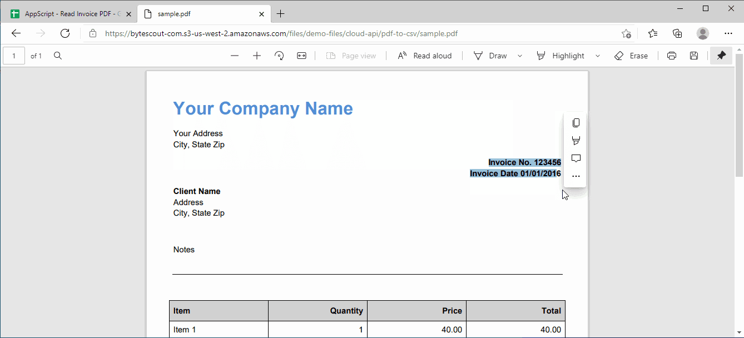Rotate the PDF page
The width and height of the screenshot is (744, 338).
[x=279, y=56]
